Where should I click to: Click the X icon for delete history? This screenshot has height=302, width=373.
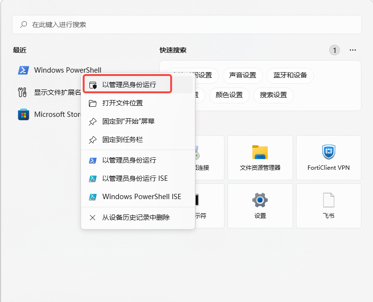pos(93,217)
